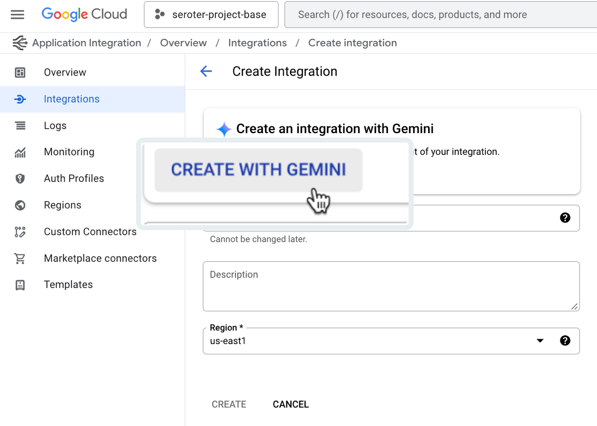Open the hamburger navigation menu
The image size is (597, 426).
click(17, 15)
